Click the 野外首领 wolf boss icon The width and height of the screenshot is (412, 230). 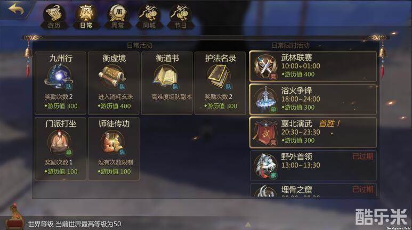tap(265, 166)
